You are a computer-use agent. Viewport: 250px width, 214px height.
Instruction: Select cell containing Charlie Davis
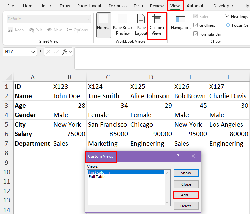[229, 96]
